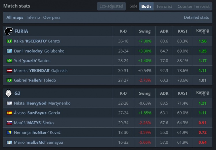Image resolution: width=216 pixels, height=150 pixels.
Task: Open Gabriel 'FalleN' Toledo player profile
Action: point(35,80)
